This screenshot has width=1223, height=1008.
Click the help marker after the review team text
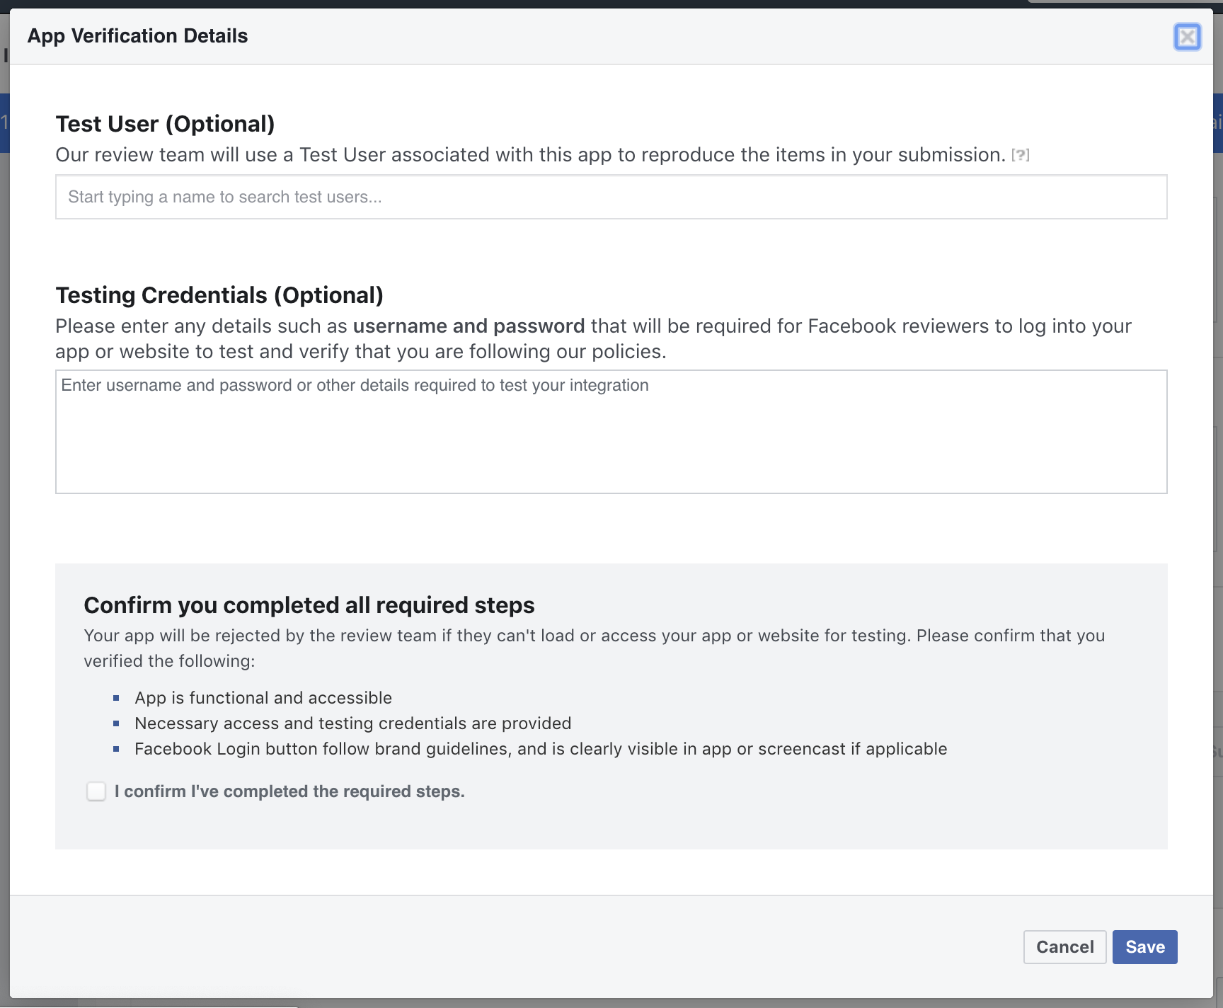pos(1020,155)
